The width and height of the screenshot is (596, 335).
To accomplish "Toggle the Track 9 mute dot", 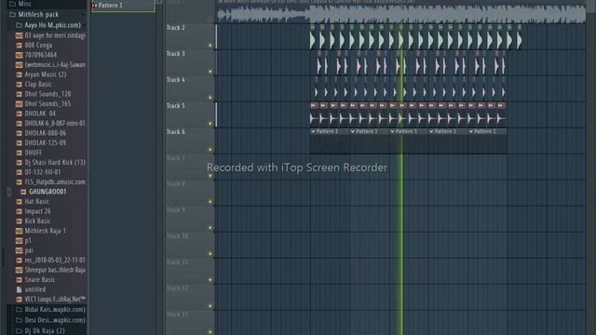I will [210, 228].
